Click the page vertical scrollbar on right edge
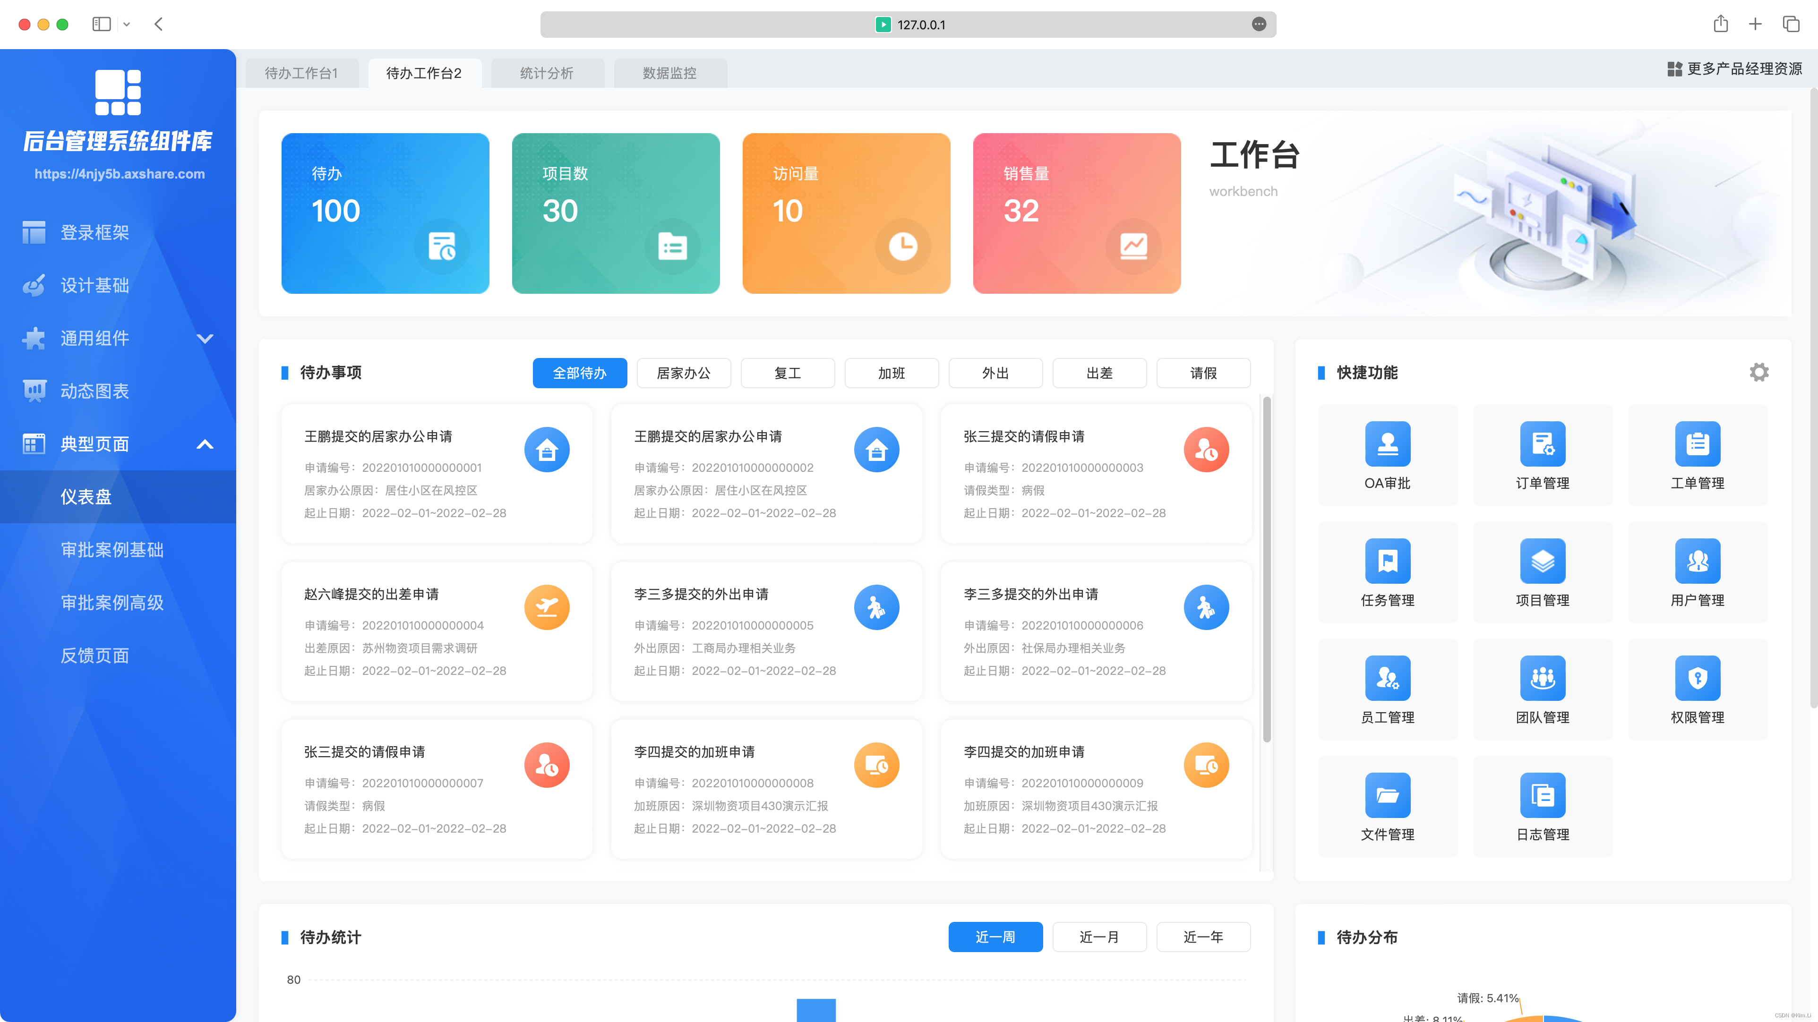The image size is (1818, 1022). pos(1813,399)
